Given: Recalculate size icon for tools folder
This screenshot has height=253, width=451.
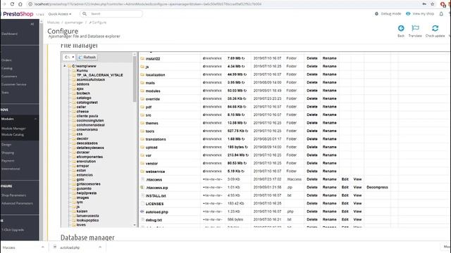Looking at the screenshot, I should coord(247,131).
